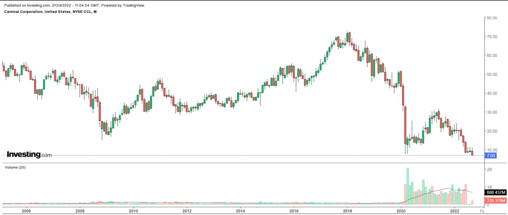
Task: Click the Volume (20) indicator title
Action: (x=15, y=167)
